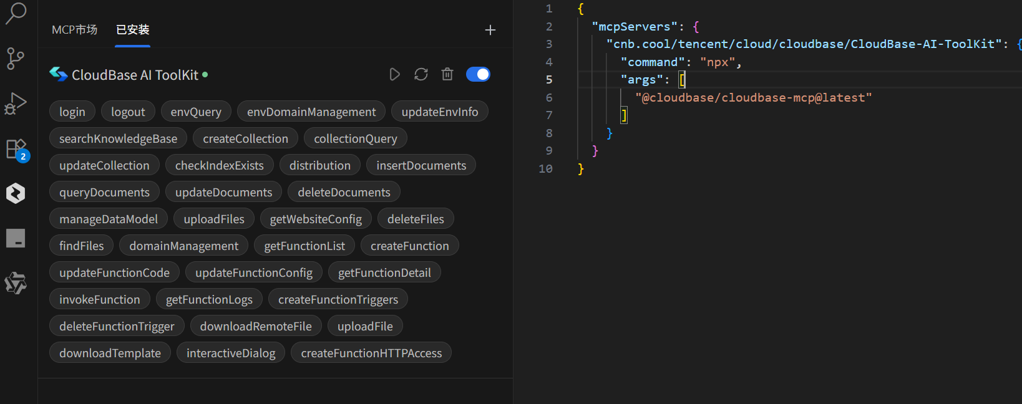Select the getFunctionLogs tool chip
The height and width of the screenshot is (404, 1022).
tap(209, 299)
